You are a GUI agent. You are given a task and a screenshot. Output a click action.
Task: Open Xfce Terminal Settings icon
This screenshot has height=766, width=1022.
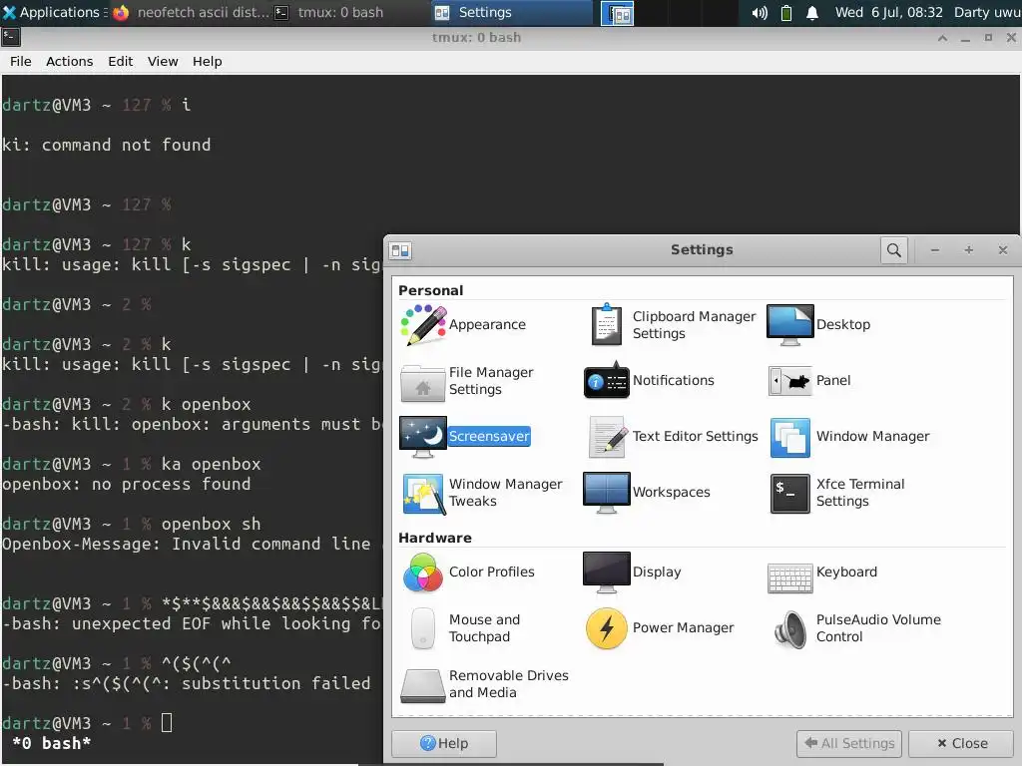790,493
